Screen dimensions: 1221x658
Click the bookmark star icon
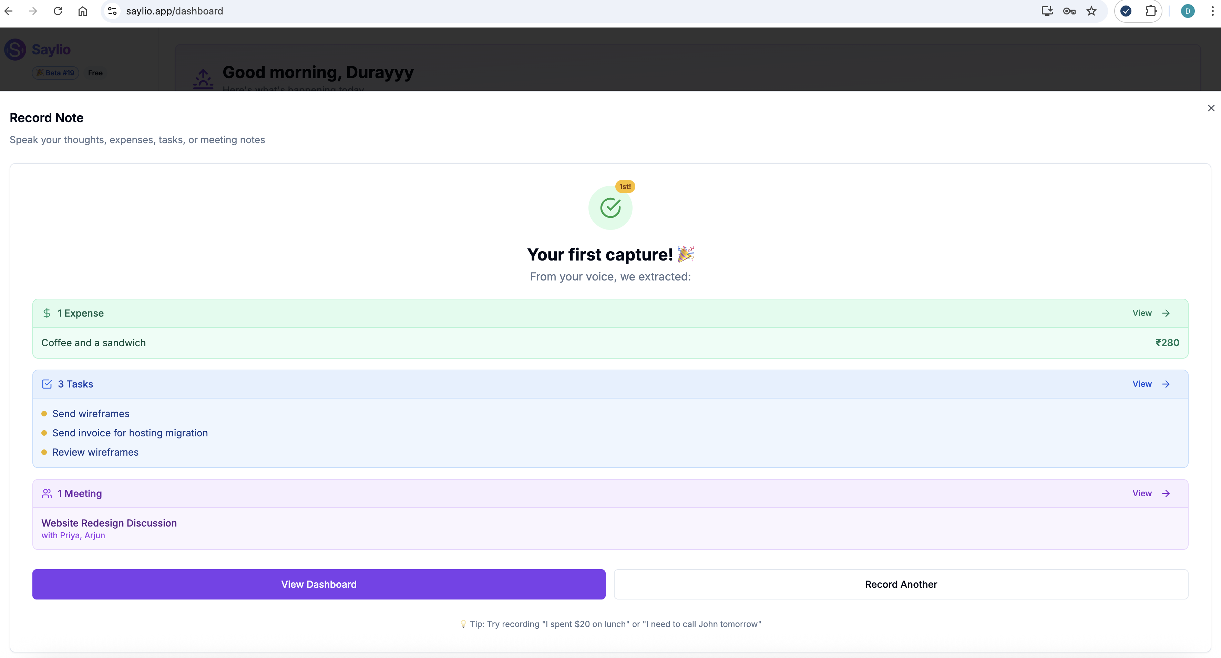point(1091,11)
